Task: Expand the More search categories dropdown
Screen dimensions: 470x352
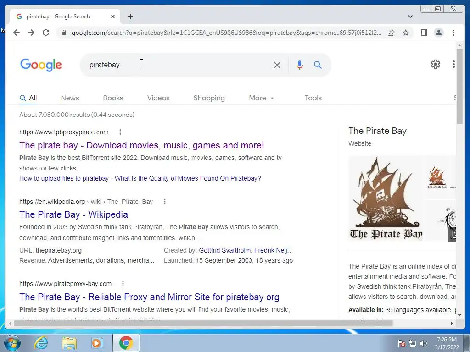Action: 261,98
